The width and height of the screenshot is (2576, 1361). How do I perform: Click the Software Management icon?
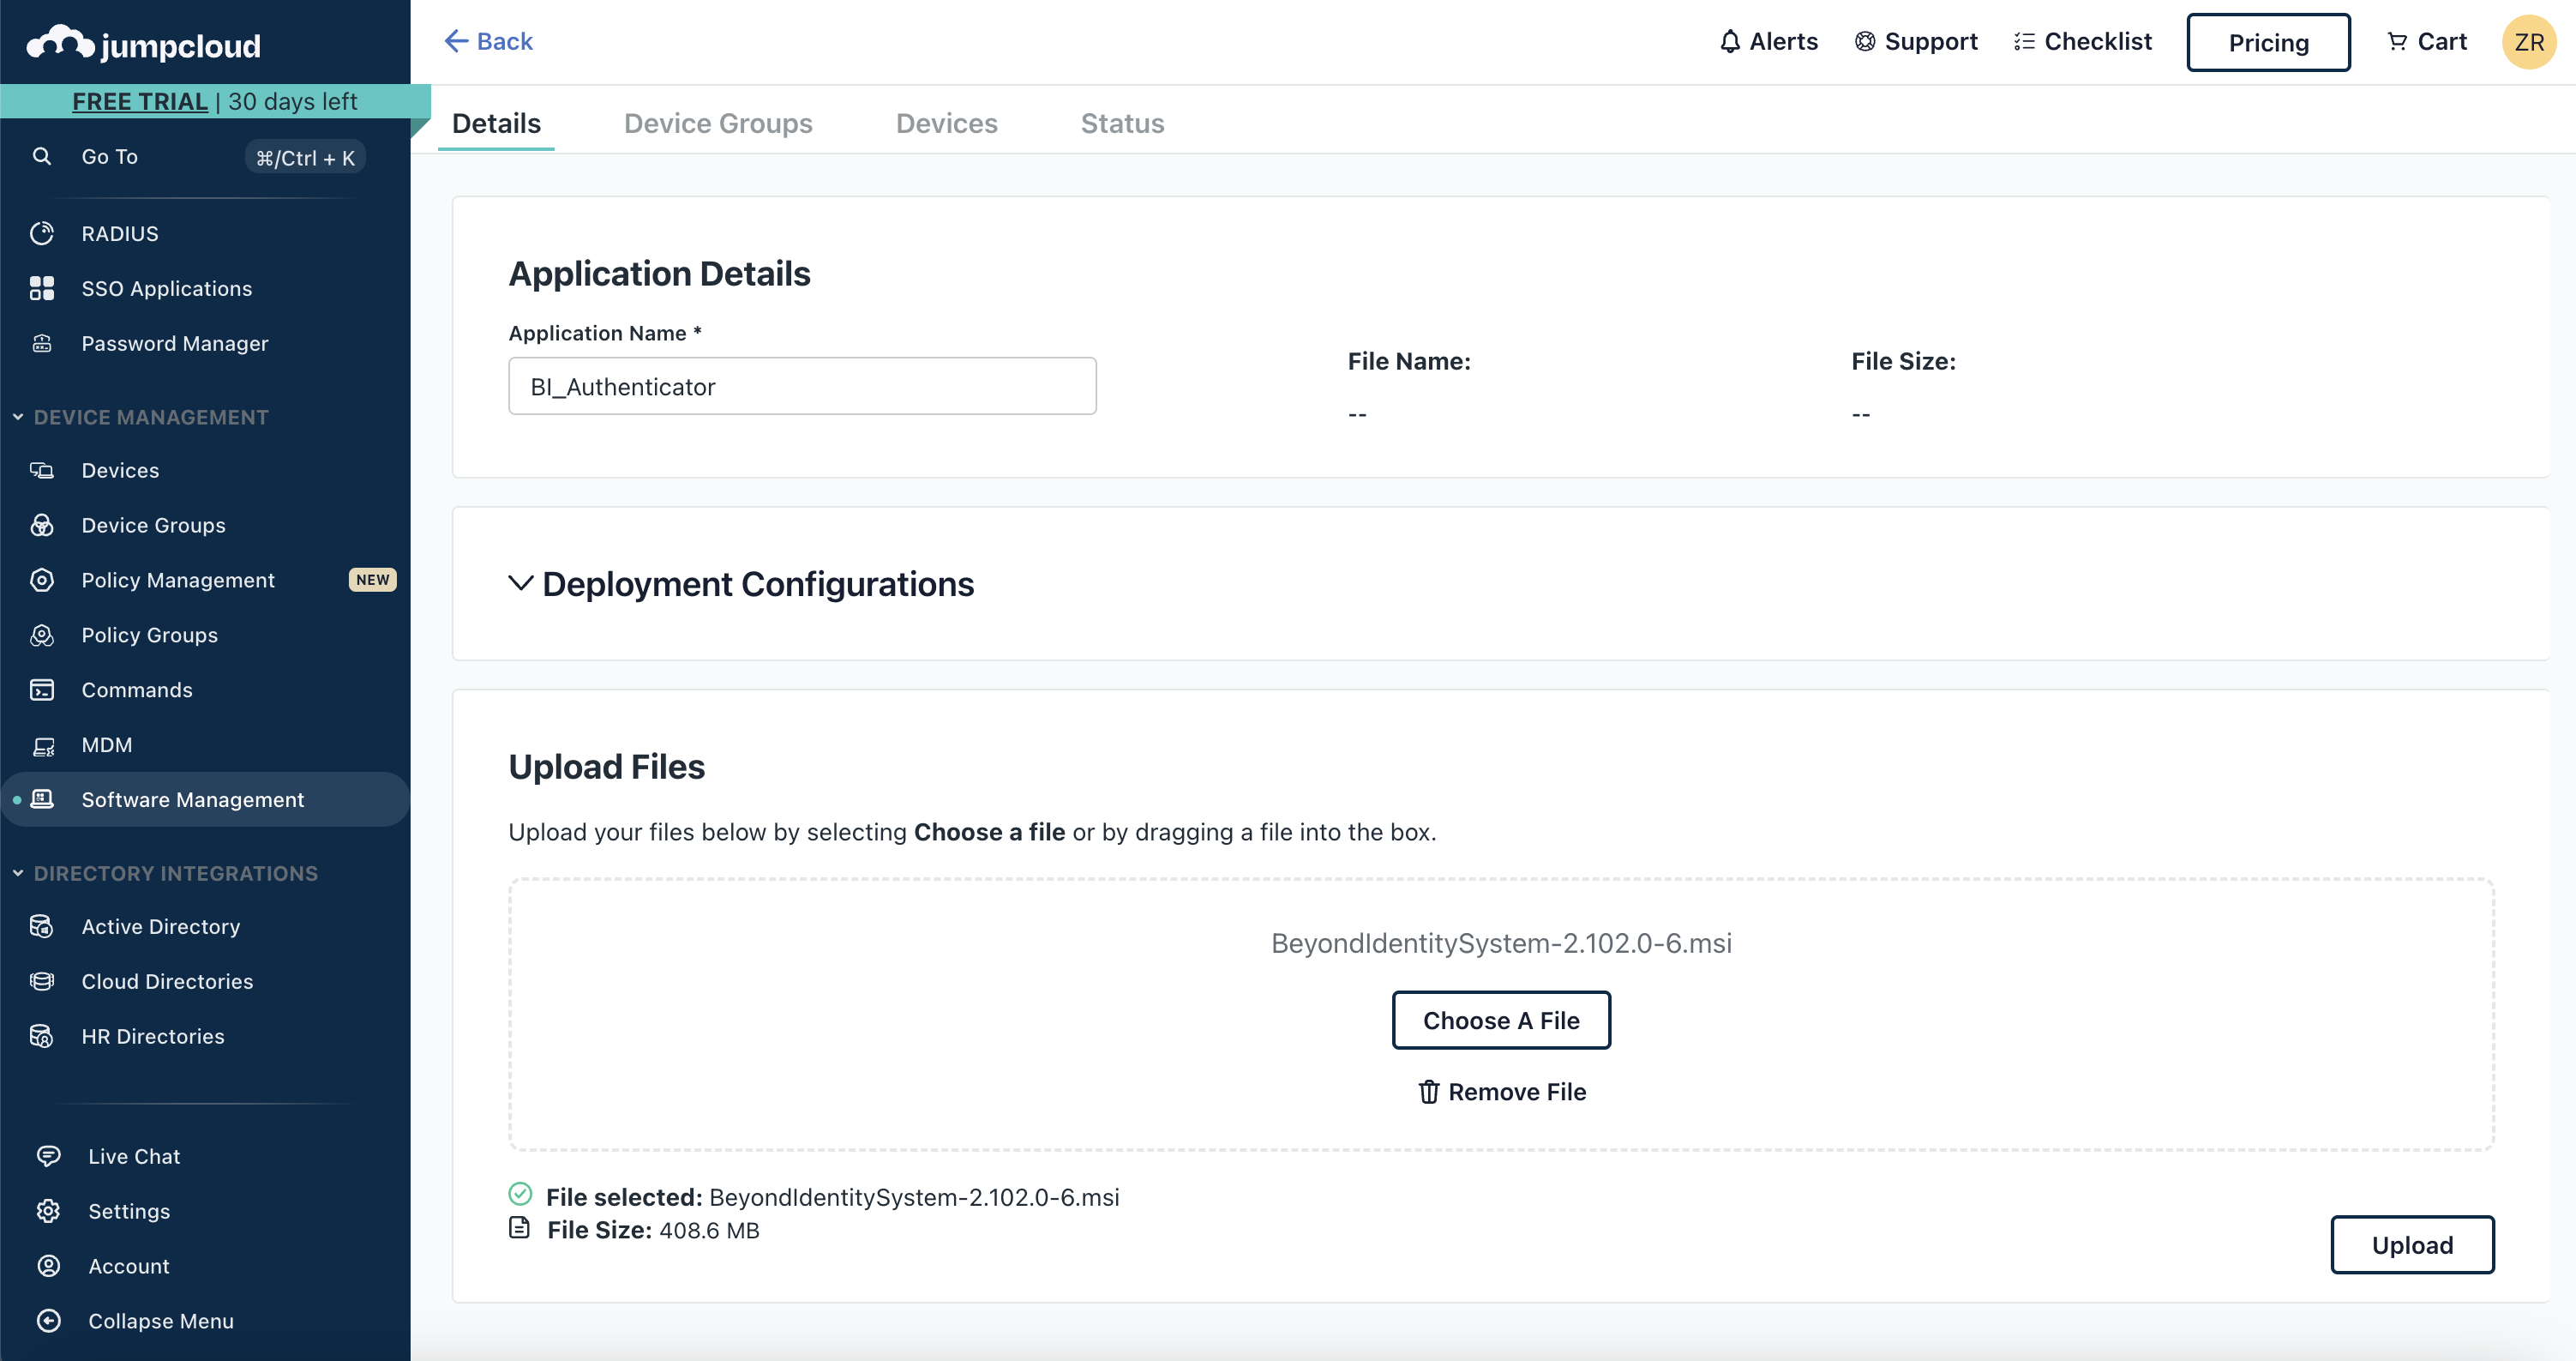(42, 798)
